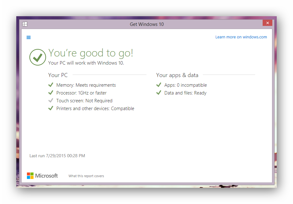
Task: Click checkmark beside Printers and other devices
Action: (x=51, y=108)
